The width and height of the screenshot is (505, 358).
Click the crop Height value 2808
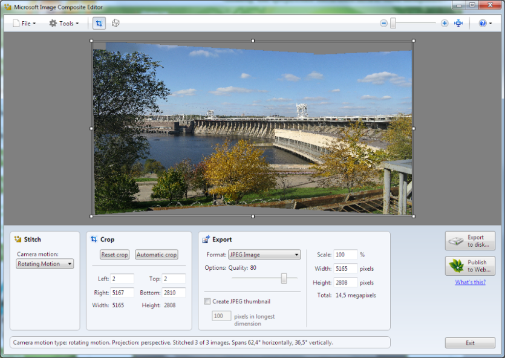(x=169, y=305)
